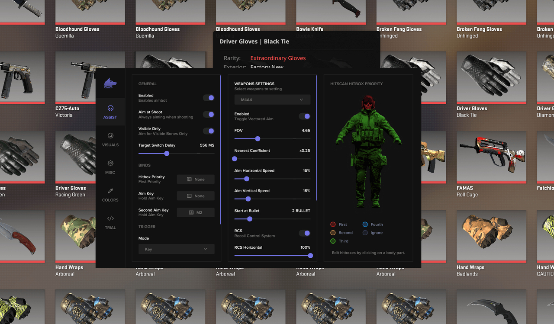Click the wolf logo at sidebar top
The width and height of the screenshot is (554, 324).
pyautogui.click(x=110, y=83)
